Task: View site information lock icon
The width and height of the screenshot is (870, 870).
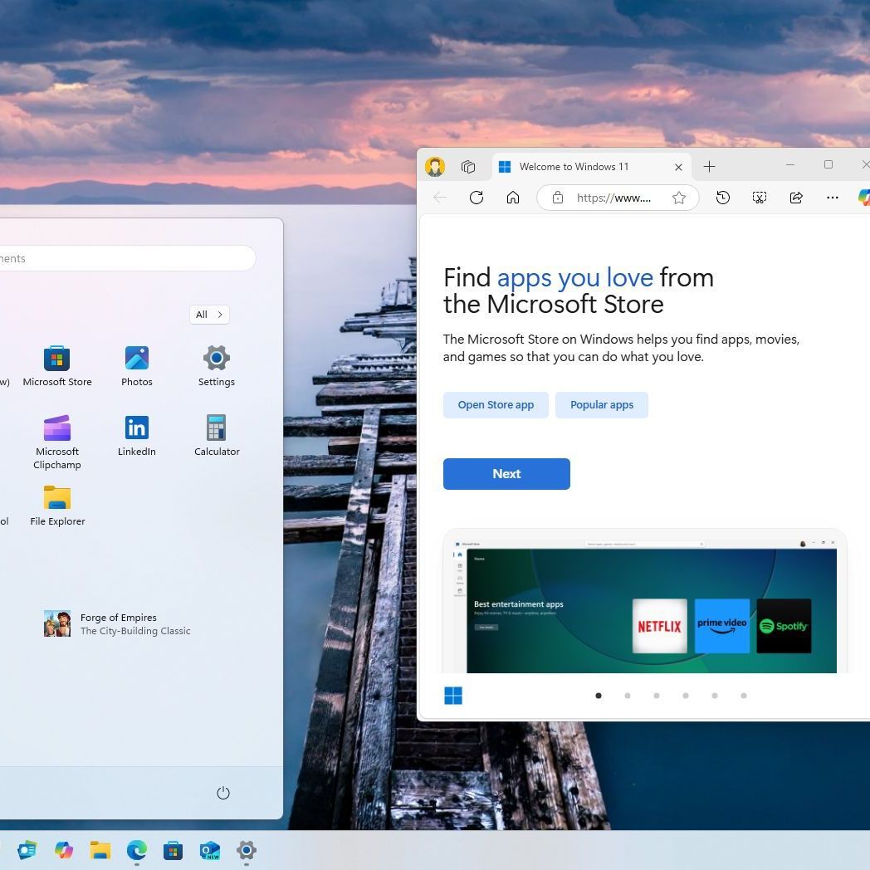Action: tap(558, 198)
